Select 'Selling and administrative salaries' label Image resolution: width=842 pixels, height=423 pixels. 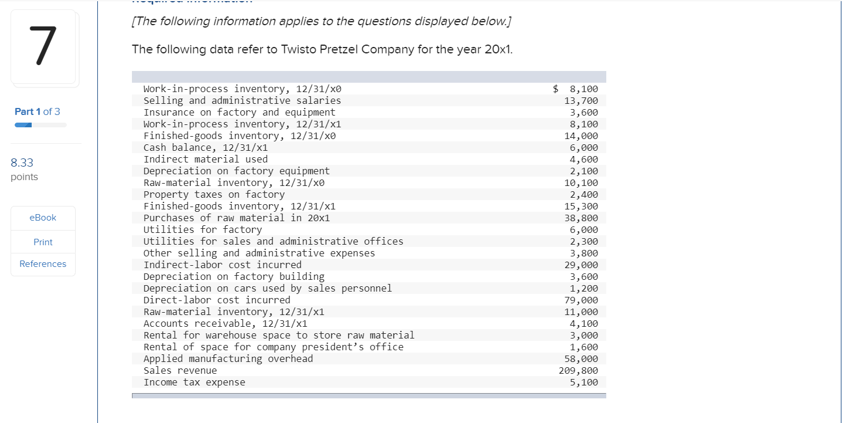tap(242, 100)
